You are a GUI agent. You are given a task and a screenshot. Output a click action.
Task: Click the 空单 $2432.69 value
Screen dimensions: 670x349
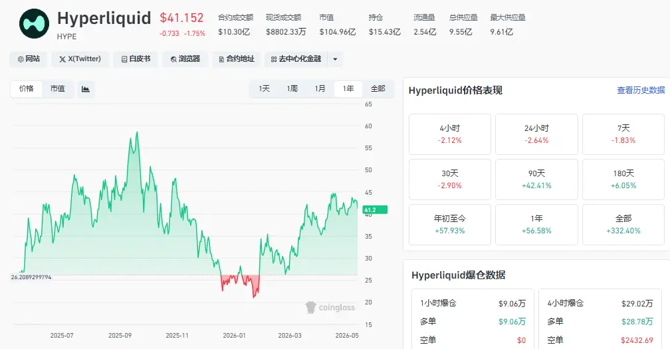(637, 340)
